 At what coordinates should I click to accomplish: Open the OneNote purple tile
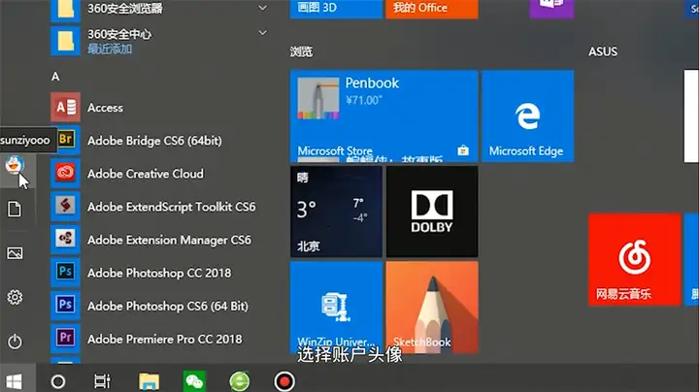coord(551,9)
